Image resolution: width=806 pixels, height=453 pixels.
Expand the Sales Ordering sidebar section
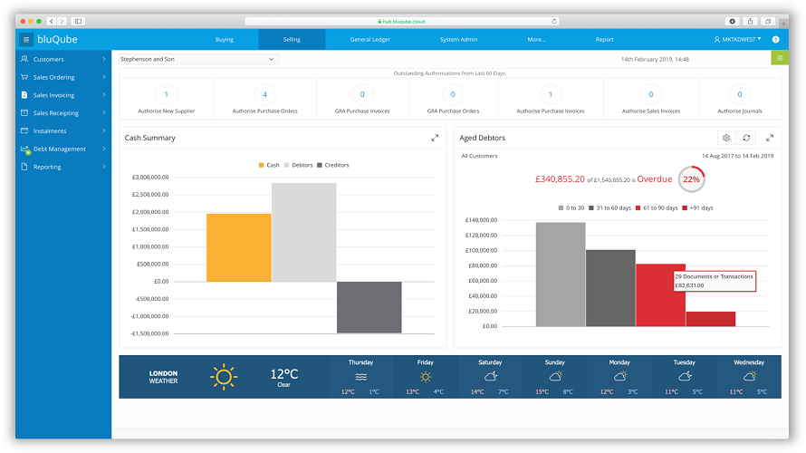pyautogui.click(x=63, y=77)
